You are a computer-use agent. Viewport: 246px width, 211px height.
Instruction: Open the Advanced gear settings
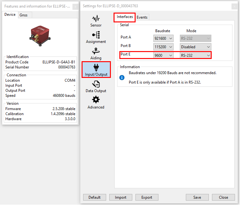pyautogui.click(x=96, y=100)
